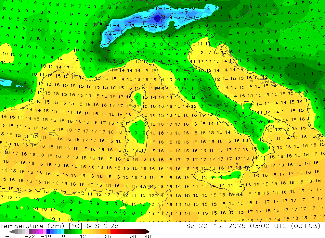Click the gray left arrow of the color bar
325x238 pixels.
[x=12, y=232]
